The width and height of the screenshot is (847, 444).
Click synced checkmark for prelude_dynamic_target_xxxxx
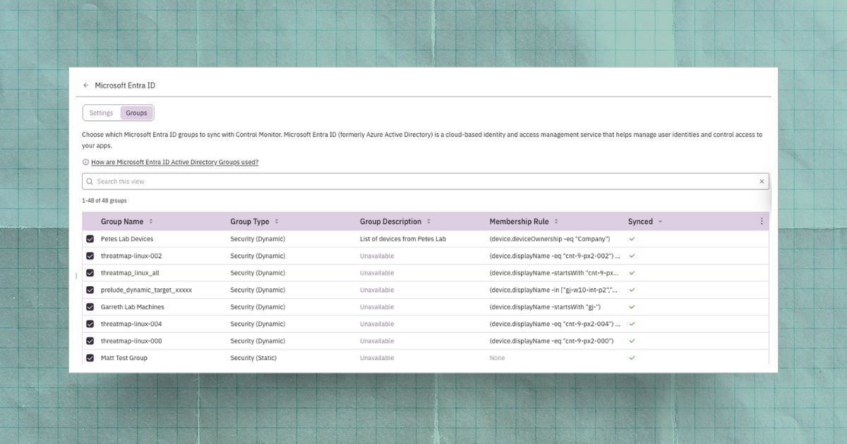pos(632,290)
